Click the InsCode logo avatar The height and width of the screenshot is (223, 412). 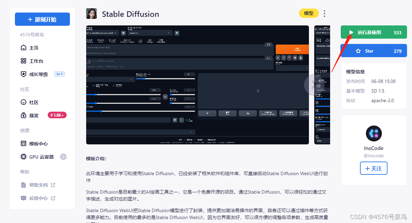(x=374, y=133)
